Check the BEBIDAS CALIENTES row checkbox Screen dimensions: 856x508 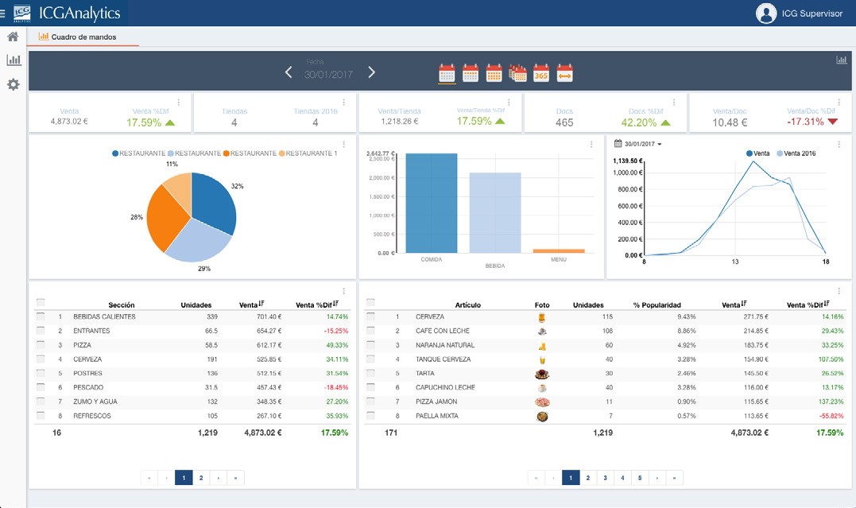pos(41,316)
